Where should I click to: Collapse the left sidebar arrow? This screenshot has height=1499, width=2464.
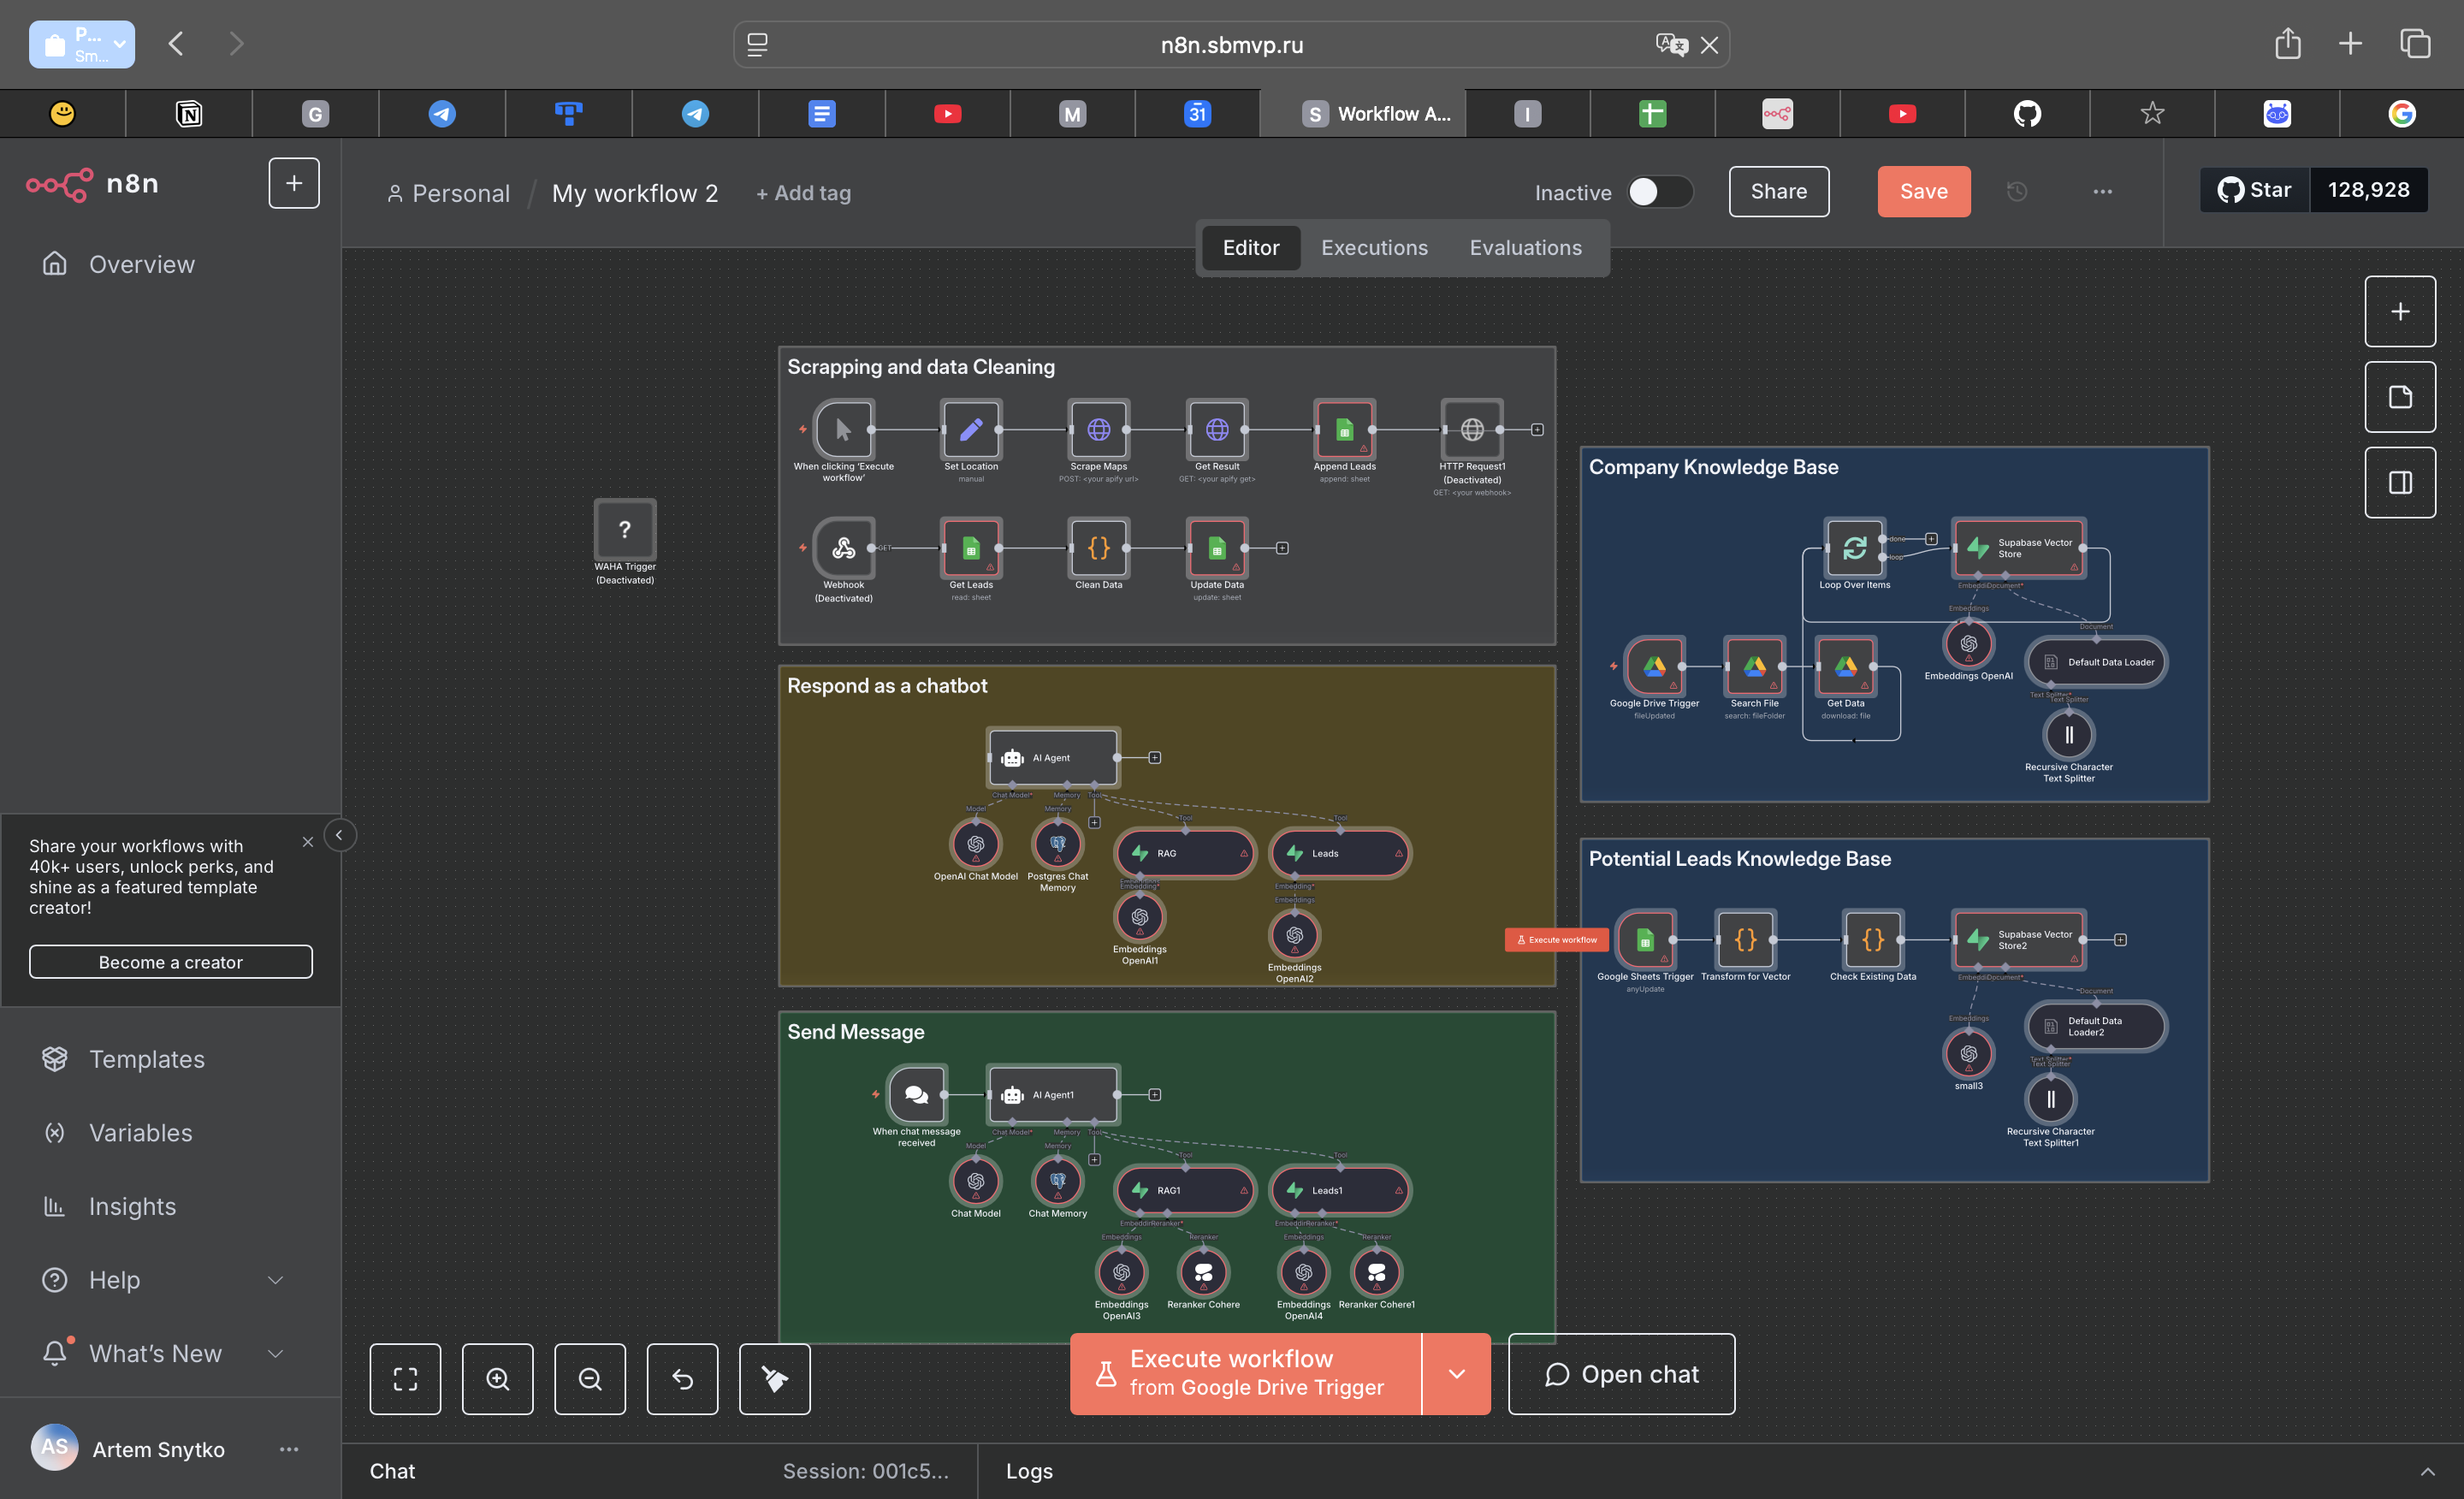pos(339,835)
